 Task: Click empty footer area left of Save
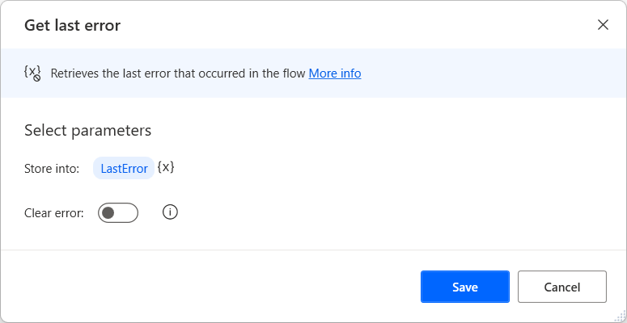(x=210, y=287)
